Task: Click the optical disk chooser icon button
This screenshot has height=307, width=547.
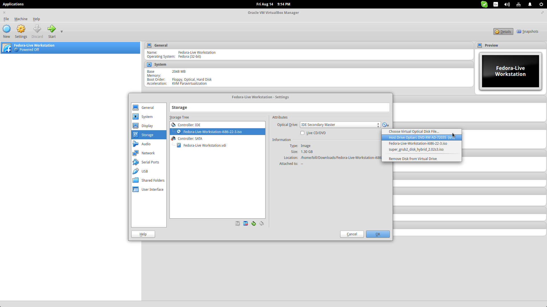Action: click(x=385, y=125)
